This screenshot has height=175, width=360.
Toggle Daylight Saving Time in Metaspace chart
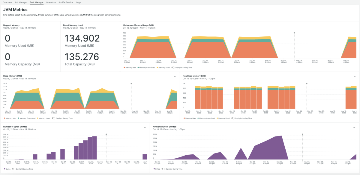173,67
